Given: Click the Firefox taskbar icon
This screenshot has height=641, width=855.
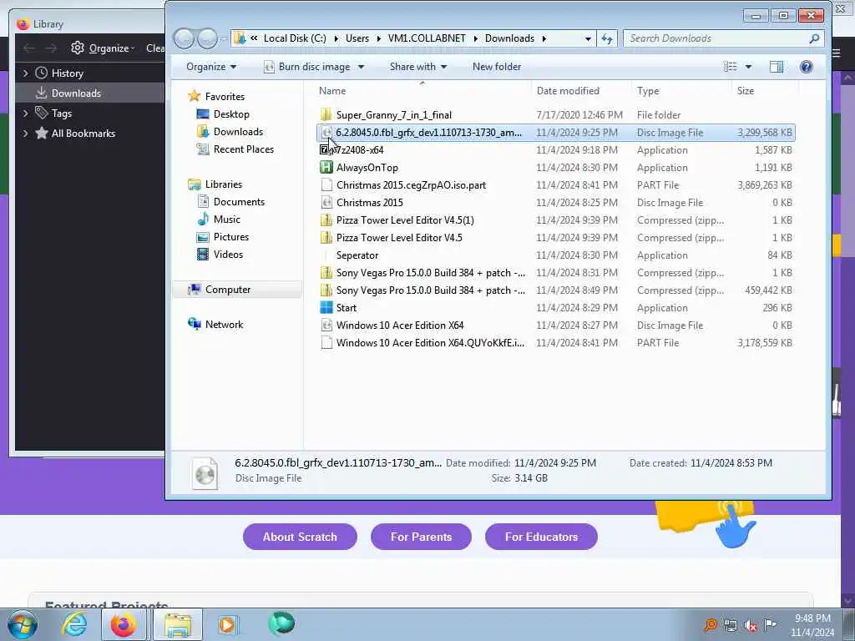Looking at the screenshot, I should coord(124,624).
